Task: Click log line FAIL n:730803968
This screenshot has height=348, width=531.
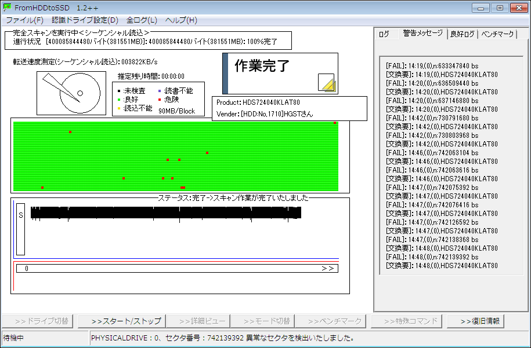Action: (432, 135)
